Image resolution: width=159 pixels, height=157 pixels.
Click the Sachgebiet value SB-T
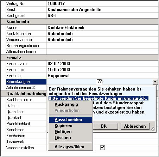click(x=52, y=16)
